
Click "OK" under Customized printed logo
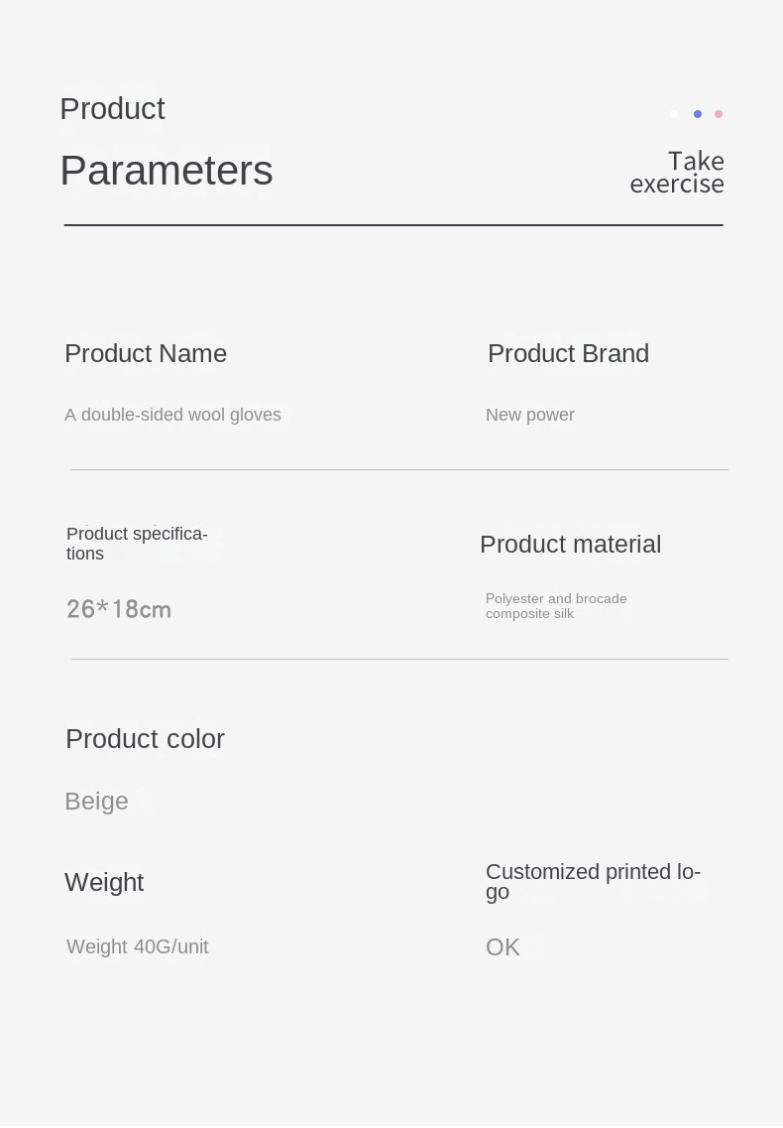click(x=503, y=947)
